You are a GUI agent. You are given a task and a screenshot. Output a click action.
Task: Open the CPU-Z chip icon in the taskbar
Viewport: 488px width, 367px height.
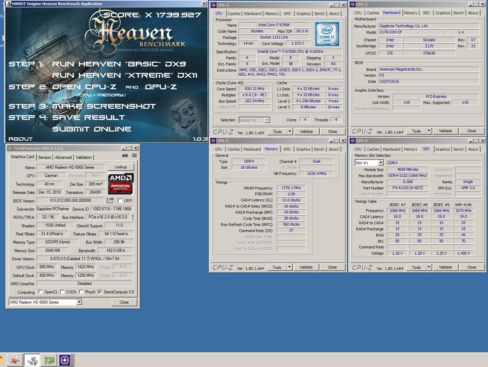tap(65, 360)
